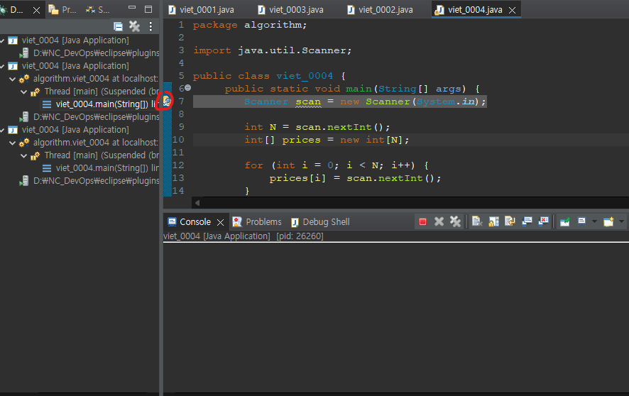629x396 pixels.
Task: Toggle the Pin Console icon
Action: tap(564, 222)
